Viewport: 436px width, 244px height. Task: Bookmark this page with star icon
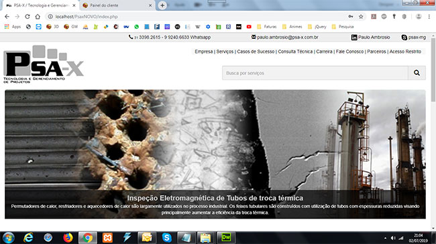coord(361,17)
